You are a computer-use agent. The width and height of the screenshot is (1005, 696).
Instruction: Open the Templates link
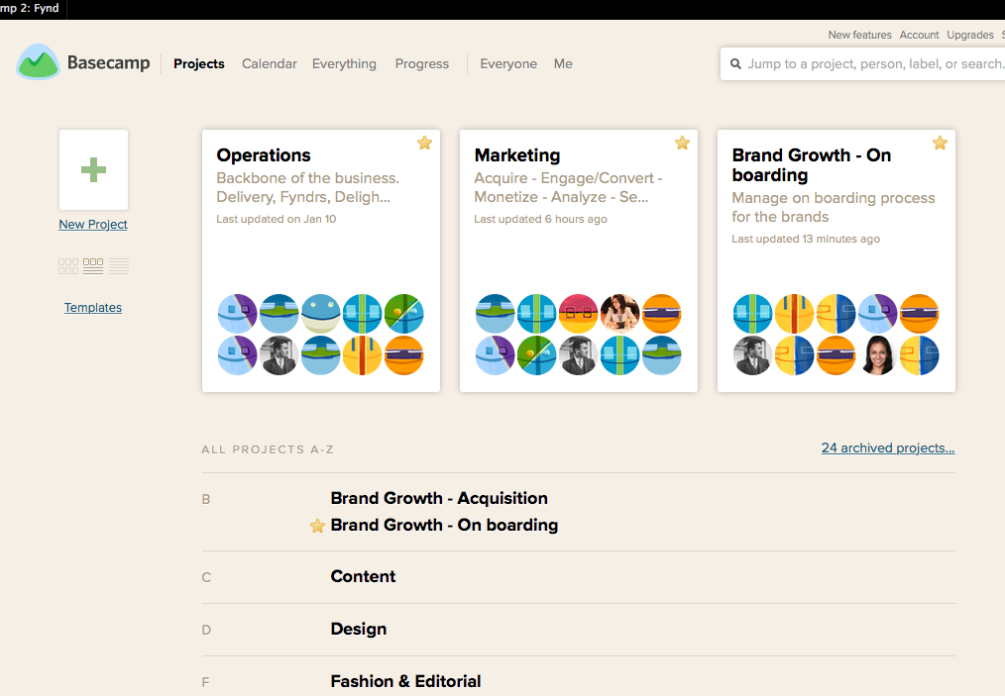(x=93, y=307)
